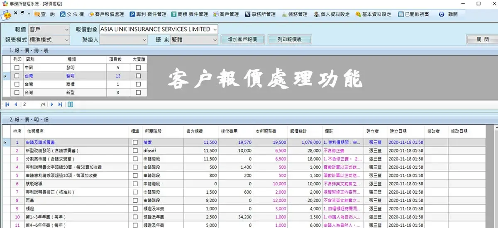Tick 大實體 checkbox for 台灣 商標 row
498x228 pixels.
pos(139,84)
